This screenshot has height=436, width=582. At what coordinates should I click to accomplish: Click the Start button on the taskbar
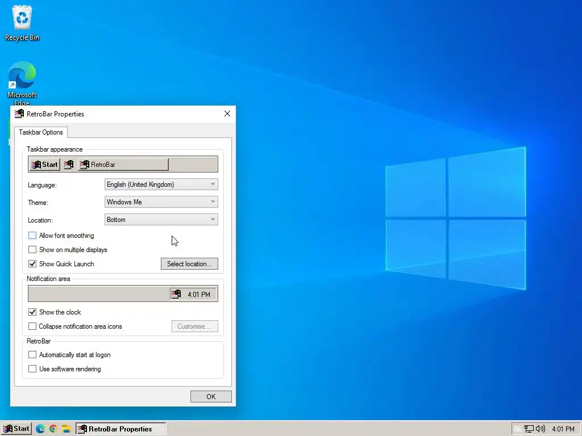click(x=16, y=429)
